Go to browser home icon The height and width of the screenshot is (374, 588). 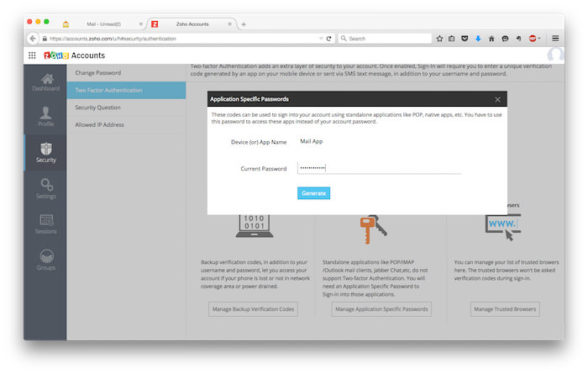point(491,39)
